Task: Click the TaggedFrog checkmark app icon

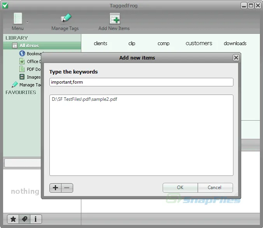Action: (x=5, y=5)
